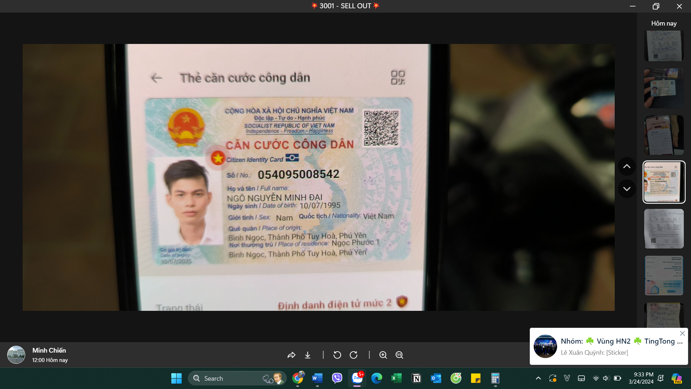
Task: Open the blue banking screenshot thumbnail
Action: coord(664,276)
